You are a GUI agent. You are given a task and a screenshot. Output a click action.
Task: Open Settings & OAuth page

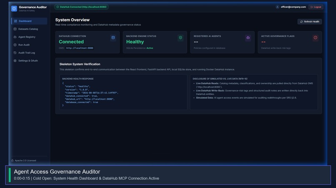(29, 61)
